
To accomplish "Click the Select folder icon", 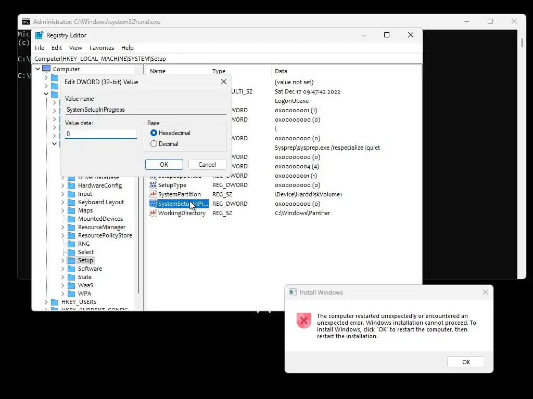I will (71, 252).
